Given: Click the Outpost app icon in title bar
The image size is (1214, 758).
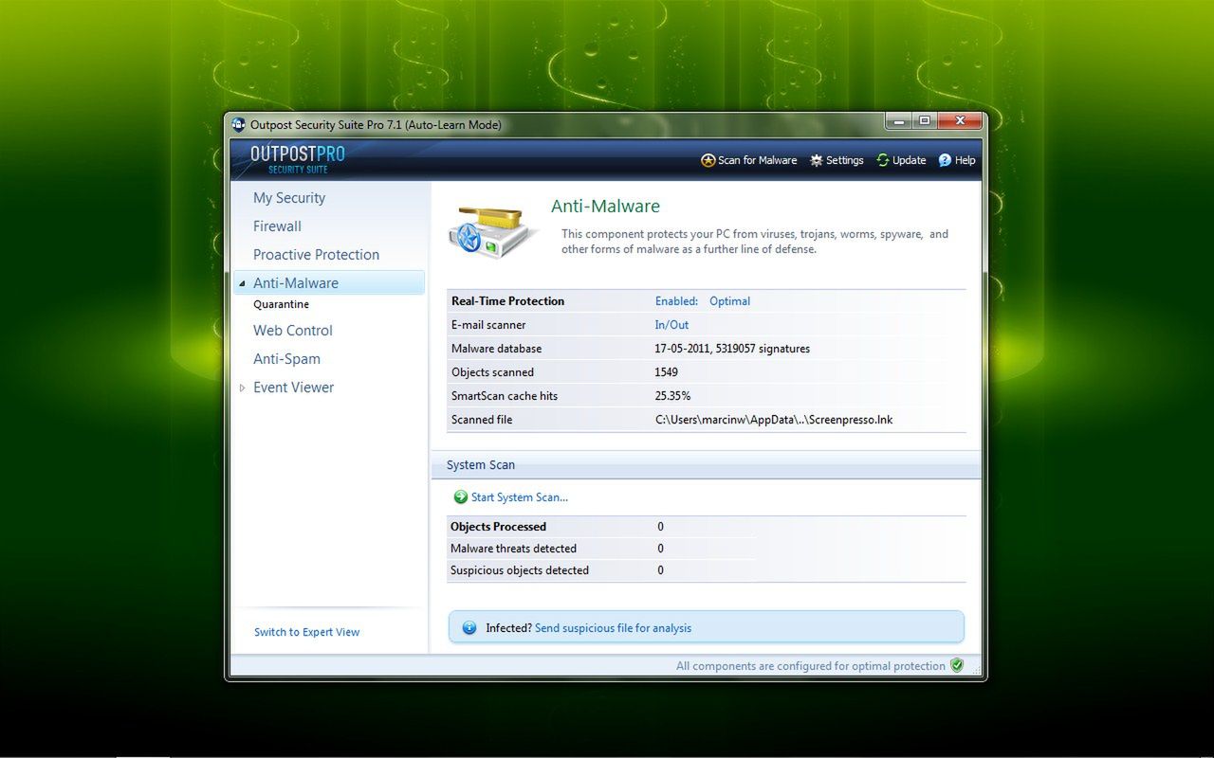Looking at the screenshot, I should tap(239, 124).
